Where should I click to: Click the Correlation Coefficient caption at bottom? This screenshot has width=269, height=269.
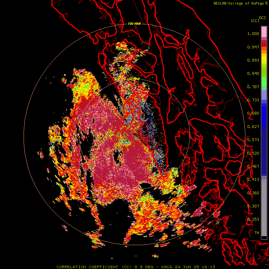(x=136, y=267)
